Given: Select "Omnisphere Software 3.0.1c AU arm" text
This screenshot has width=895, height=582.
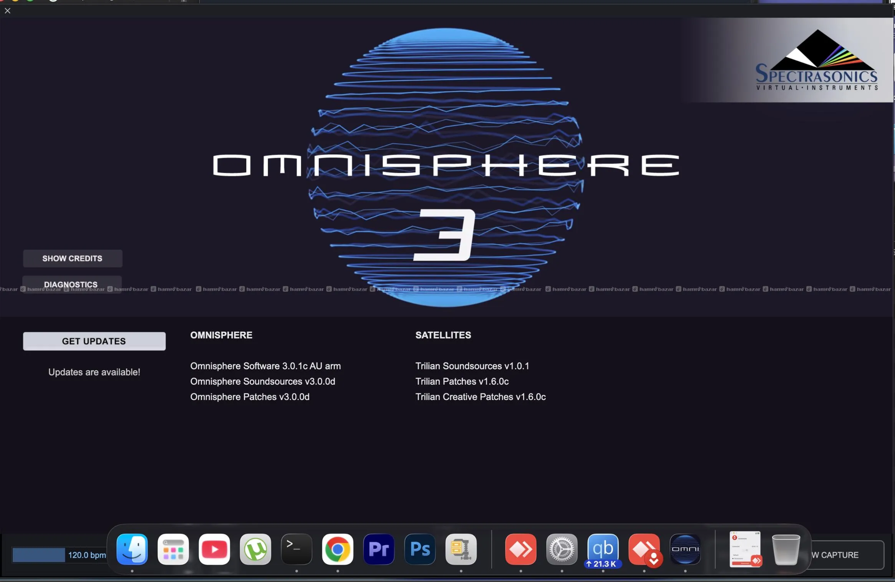Looking at the screenshot, I should 265,366.
